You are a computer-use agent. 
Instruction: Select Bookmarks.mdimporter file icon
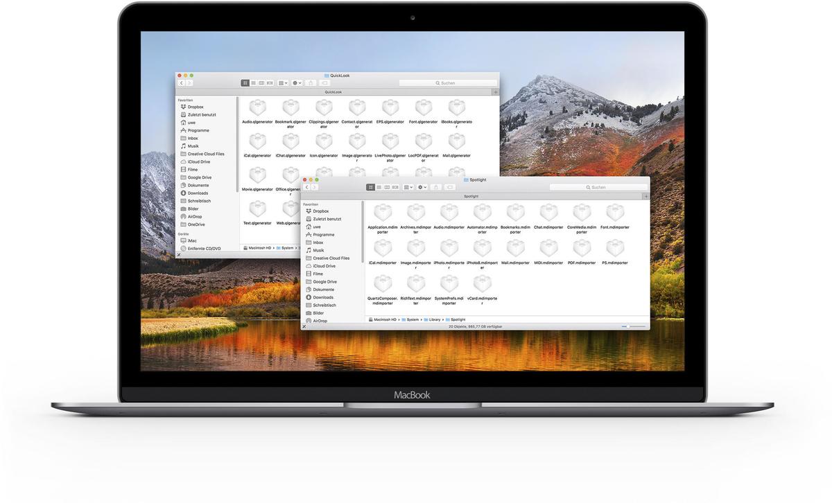tap(516, 213)
